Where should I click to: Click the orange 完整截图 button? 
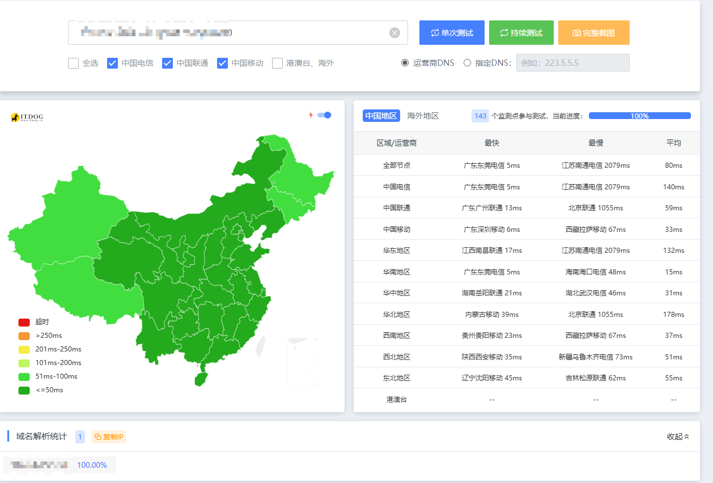[x=593, y=33]
